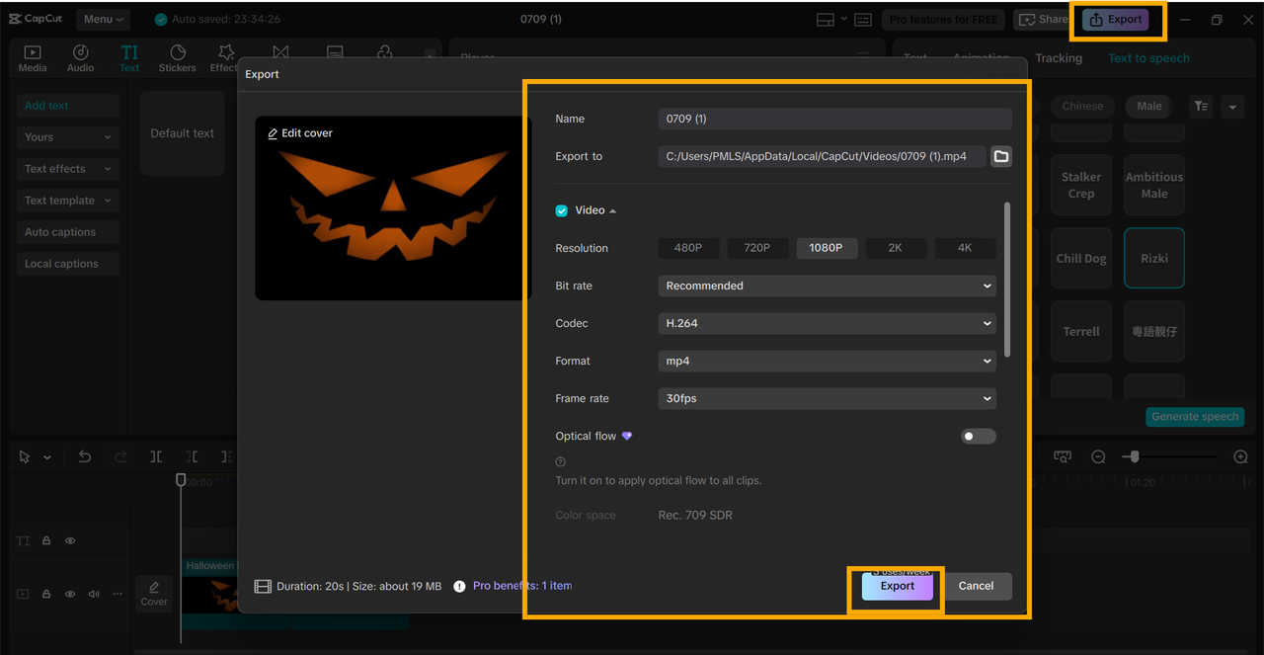
Task: Click the Export button in the dialog
Action: tap(898, 586)
